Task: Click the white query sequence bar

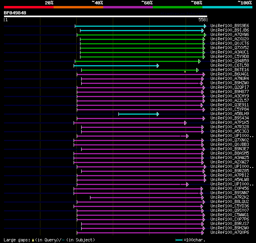Action: [x=106, y=16]
